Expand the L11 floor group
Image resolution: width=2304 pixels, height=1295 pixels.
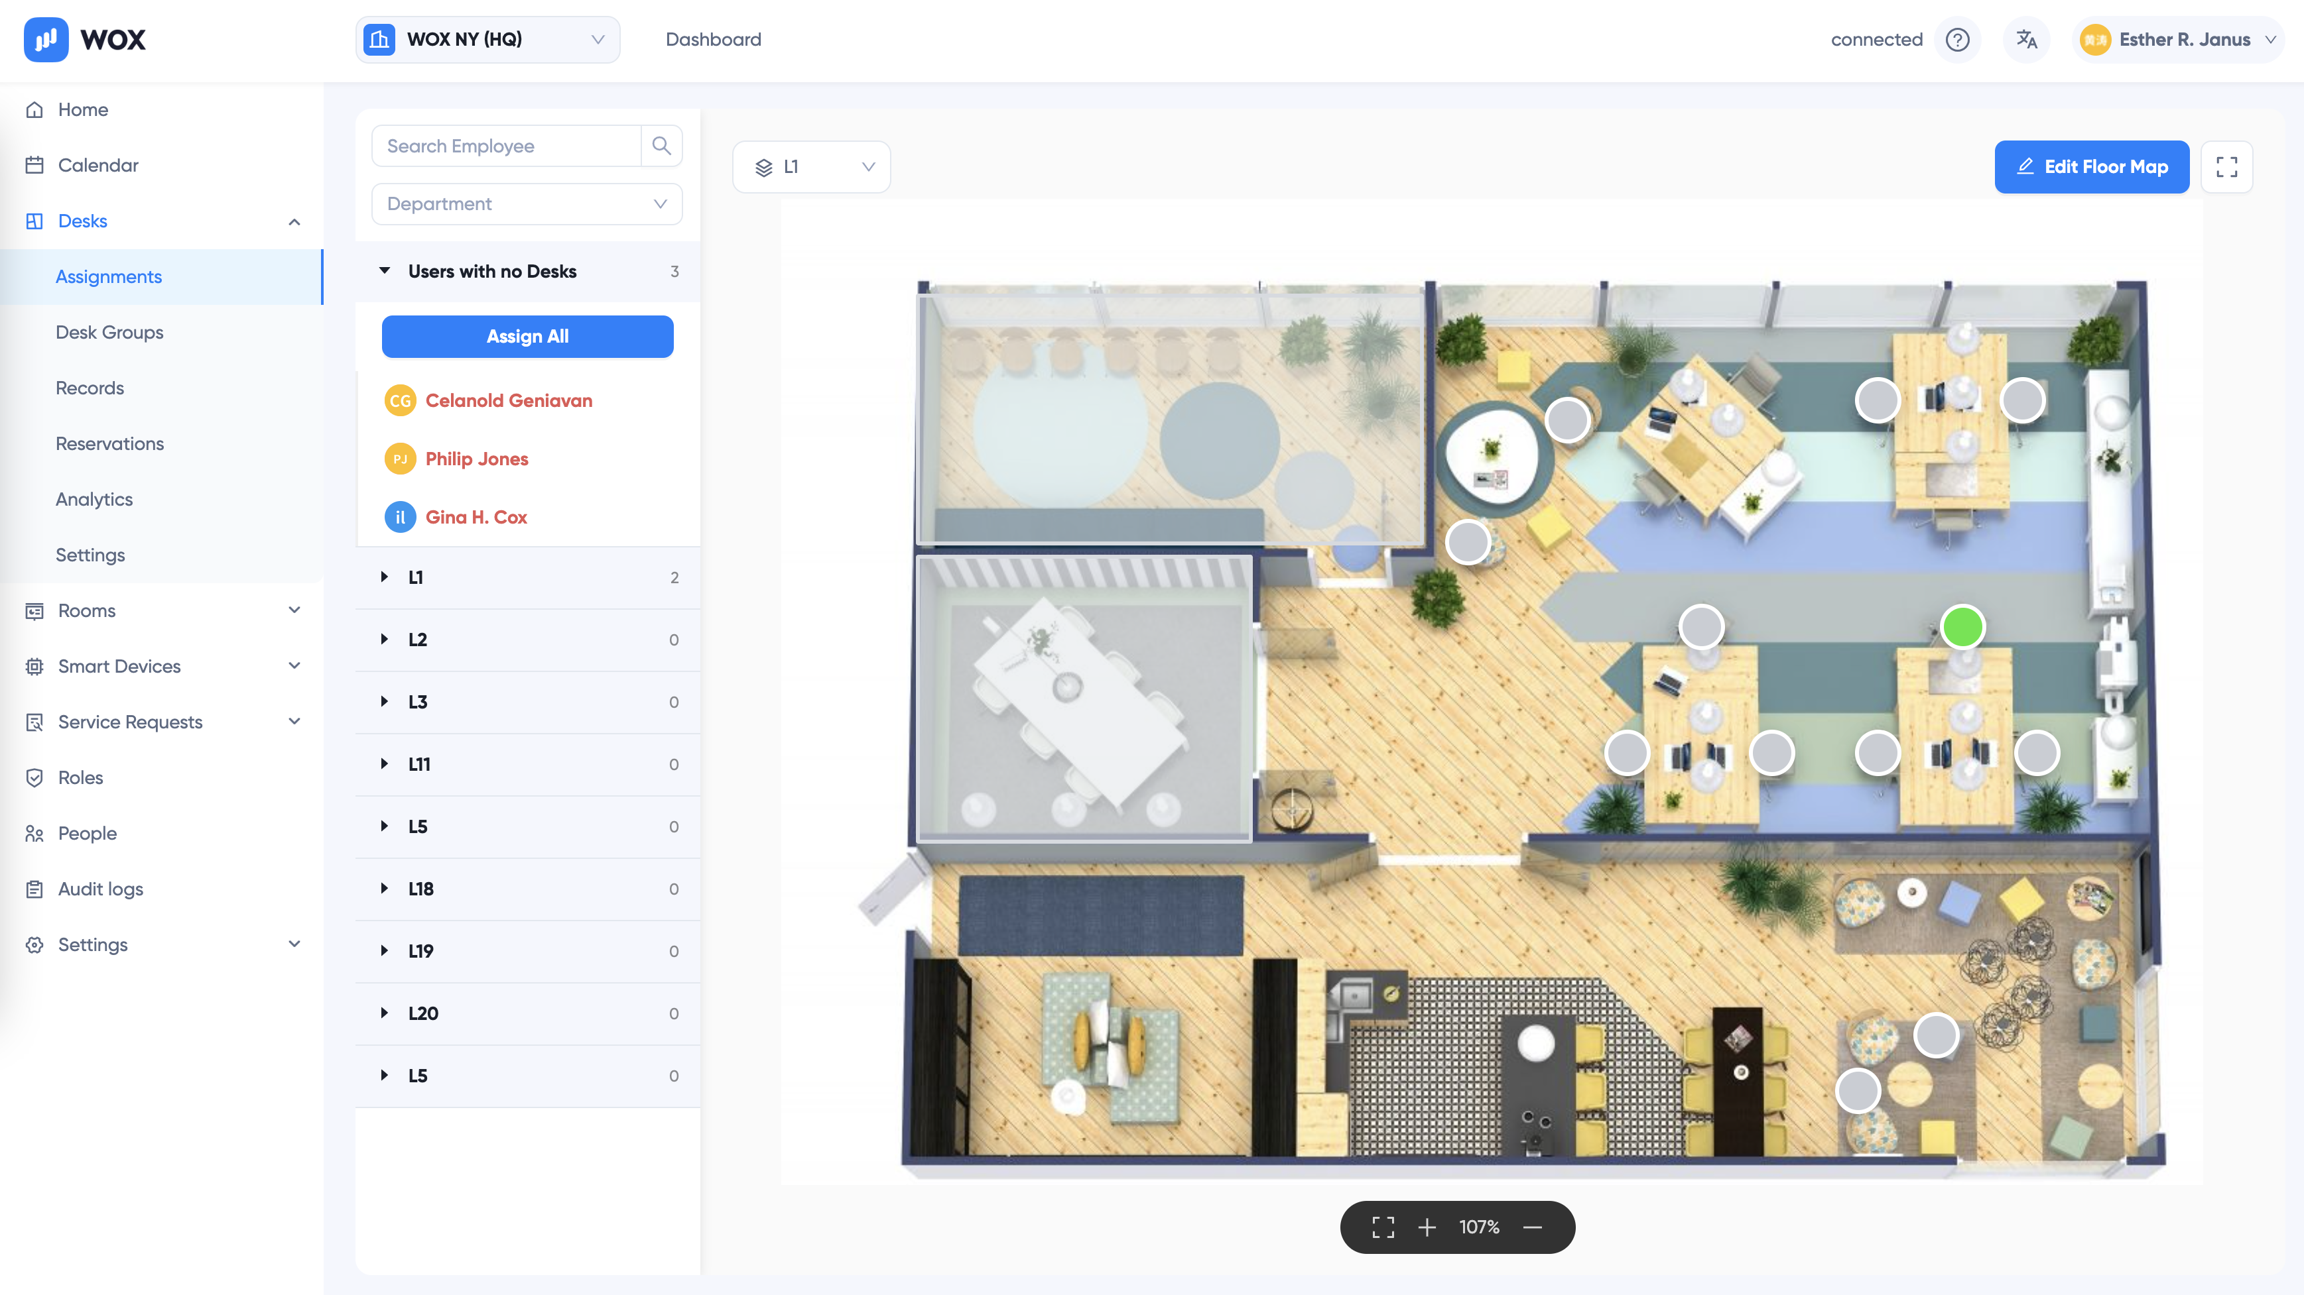[385, 764]
